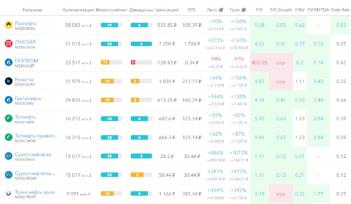The image size is (351, 204).
Task: Click ЛУКОЙЛ share price 7 200 ₽
Action: tap(167, 44)
